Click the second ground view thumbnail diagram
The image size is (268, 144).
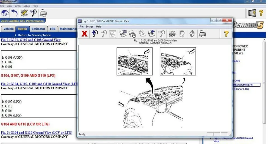(x=178, y=61)
